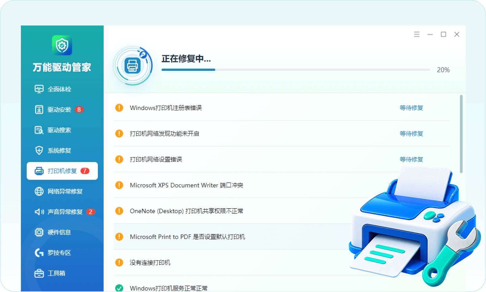
Task: Click warning icon beside Windows打印机注册表错误
Action: pyautogui.click(x=119, y=108)
